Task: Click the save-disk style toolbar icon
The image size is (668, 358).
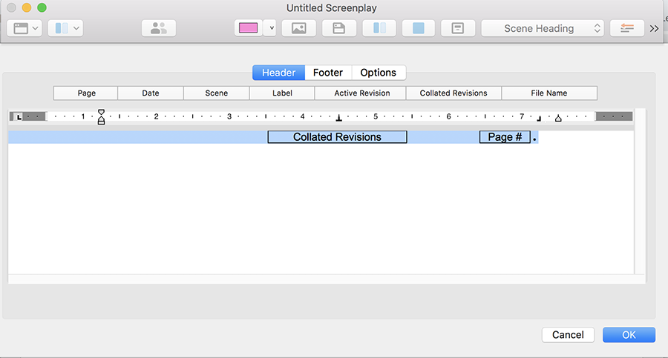Action: click(x=338, y=28)
